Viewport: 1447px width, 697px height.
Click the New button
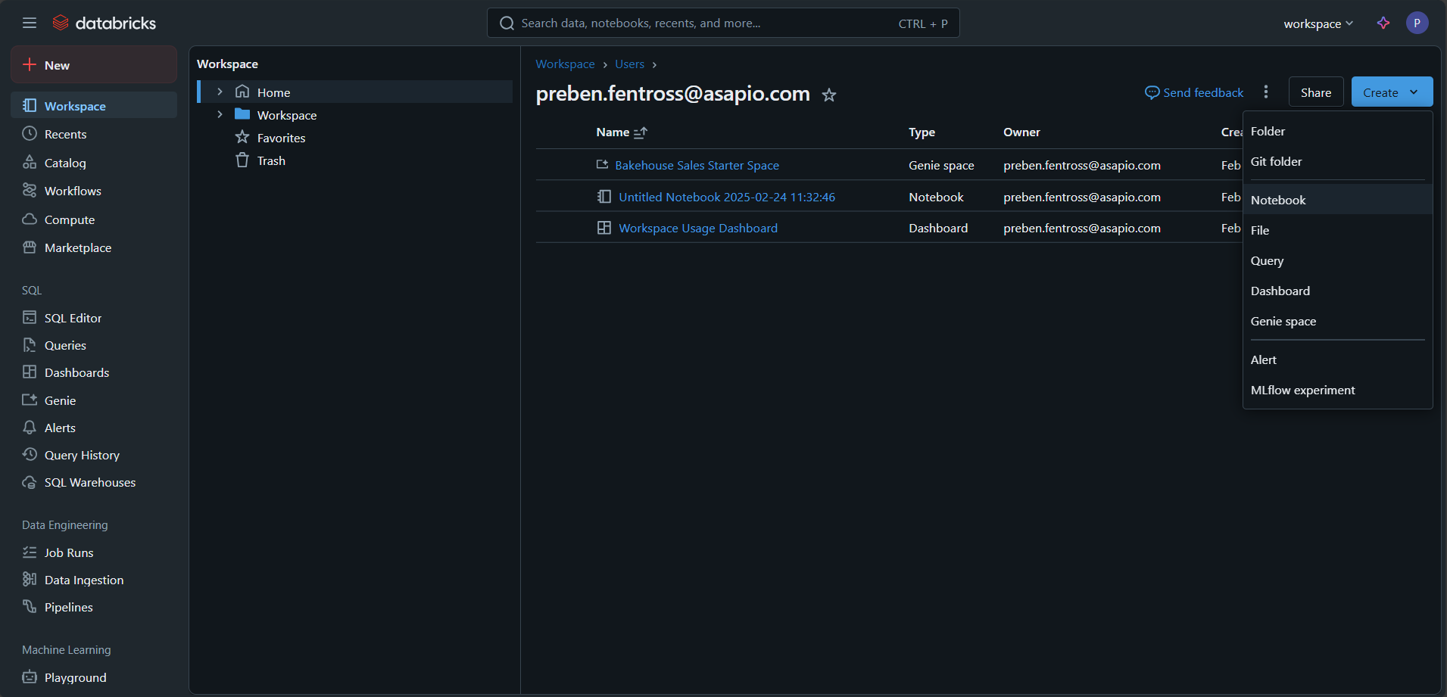click(x=94, y=64)
